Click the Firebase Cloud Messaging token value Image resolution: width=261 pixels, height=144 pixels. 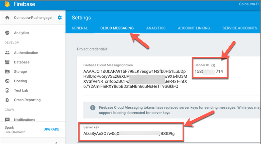point(135,79)
